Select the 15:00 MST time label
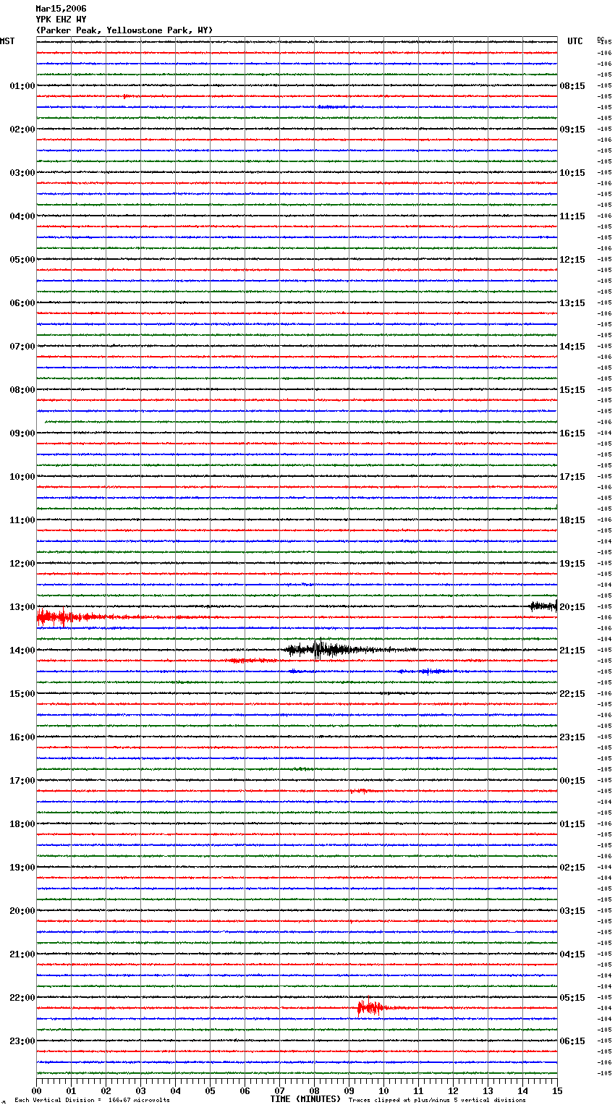This screenshot has height=1110, width=615. (x=22, y=694)
